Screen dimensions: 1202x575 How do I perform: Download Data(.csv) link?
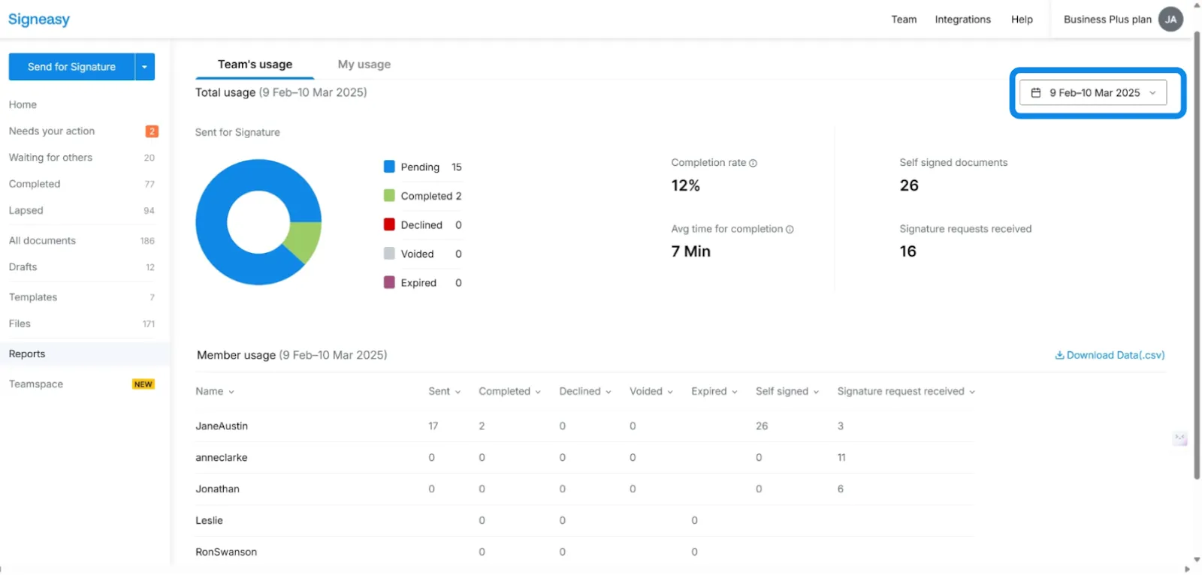(x=1110, y=356)
